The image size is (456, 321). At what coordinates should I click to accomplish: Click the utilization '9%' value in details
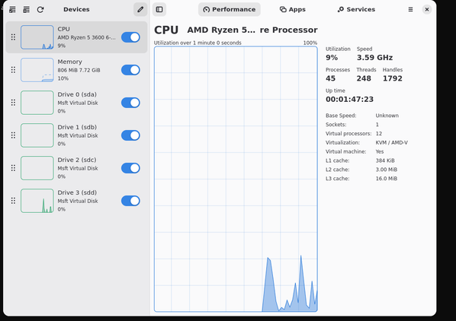(332, 57)
